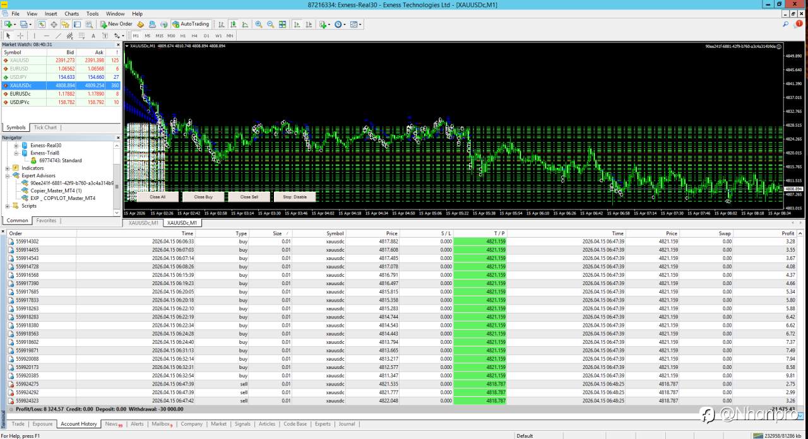Switch to the Experts terminal tab
The width and height of the screenshot is (808, 439).
323,424
